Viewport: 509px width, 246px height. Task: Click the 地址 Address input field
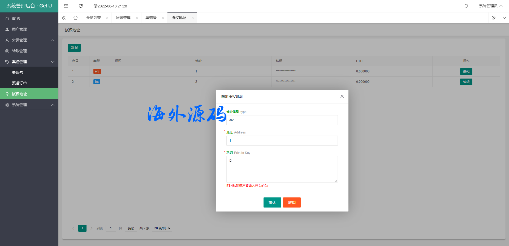(282, 141)
